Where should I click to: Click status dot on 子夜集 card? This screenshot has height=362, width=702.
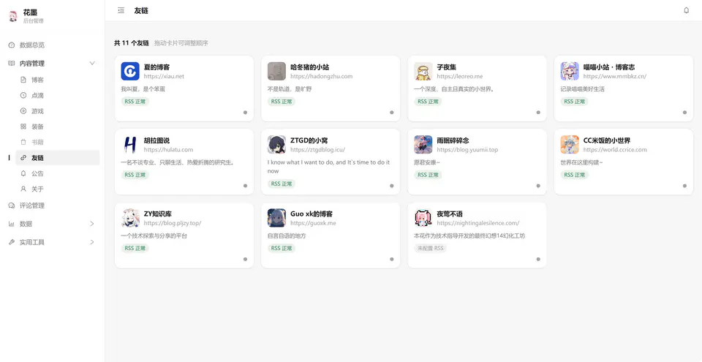coord(538,113)
